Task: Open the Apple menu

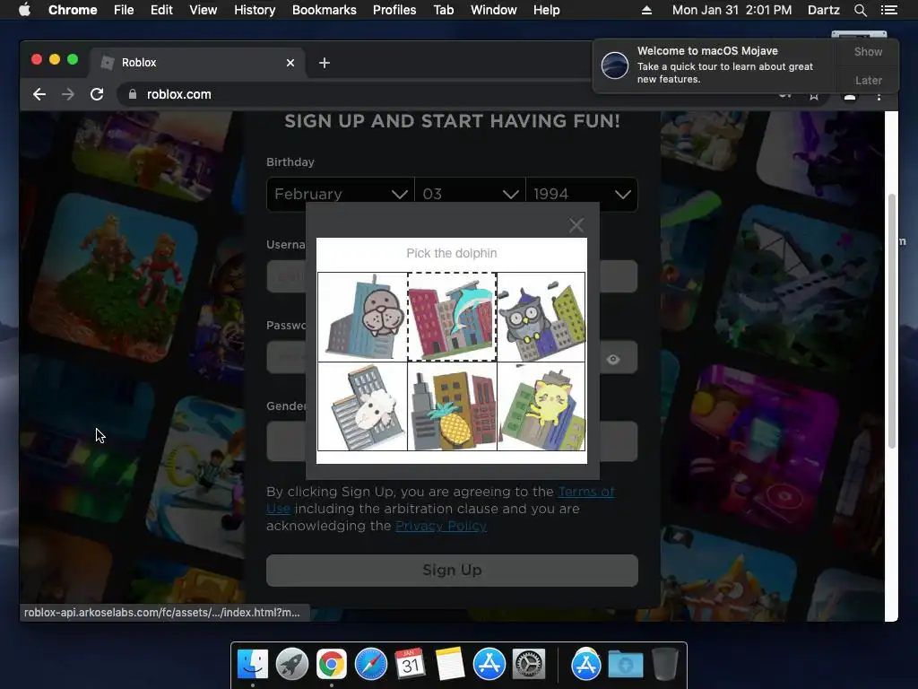Action: click(24, 10)
